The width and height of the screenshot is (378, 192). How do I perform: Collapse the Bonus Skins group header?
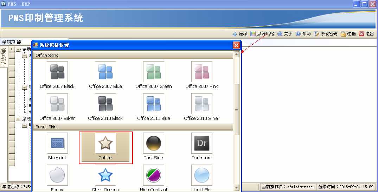coord(133,127)
